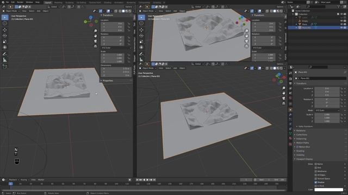Hide Plane.001 with outliner eye icon
Image resolution: width=348 pixels, height=195 pixels.
(x=341, y=28)
